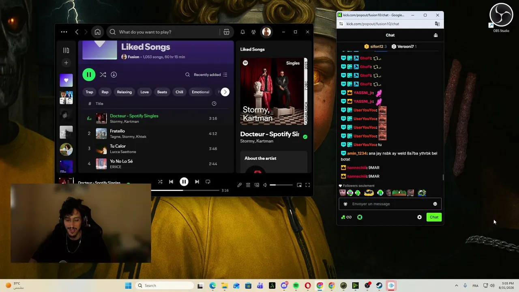Image resolution: width=519 pixels, height=292 pixels.
Task: Filter Liked Songs by Relaxing
Action: [124, 92]
